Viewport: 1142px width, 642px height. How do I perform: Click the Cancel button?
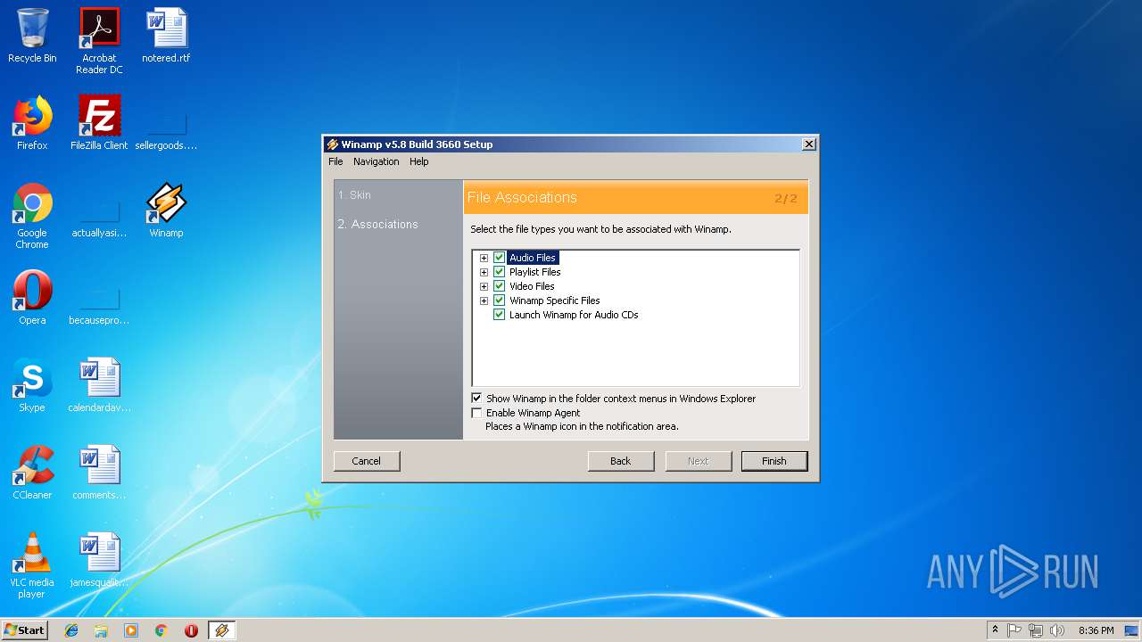point(367,461)
